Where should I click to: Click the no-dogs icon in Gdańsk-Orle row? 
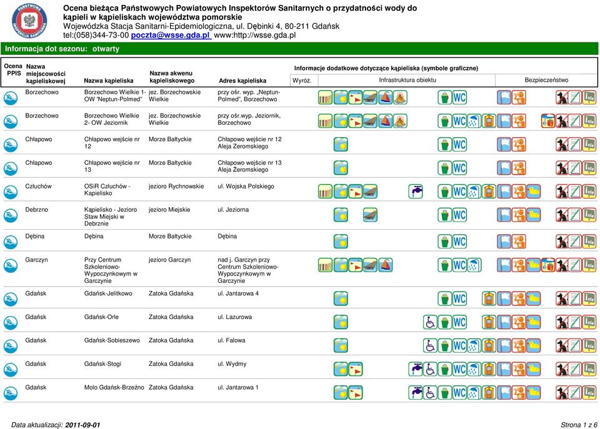click(x=562, y=322)
